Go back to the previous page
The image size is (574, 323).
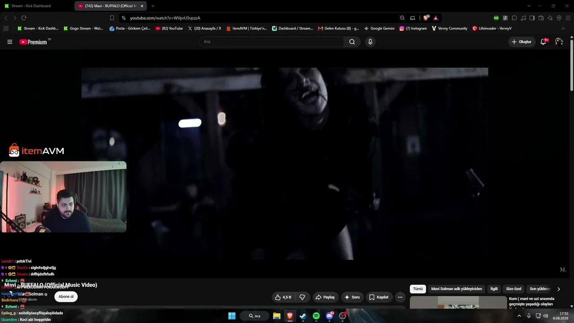[6, 18]
